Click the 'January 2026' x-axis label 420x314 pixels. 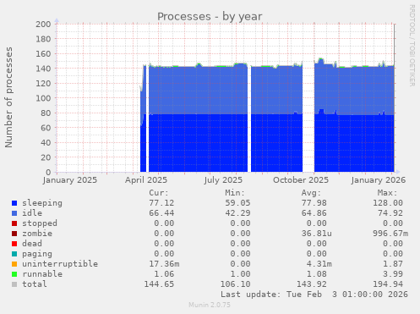click(x=379, y=180)
